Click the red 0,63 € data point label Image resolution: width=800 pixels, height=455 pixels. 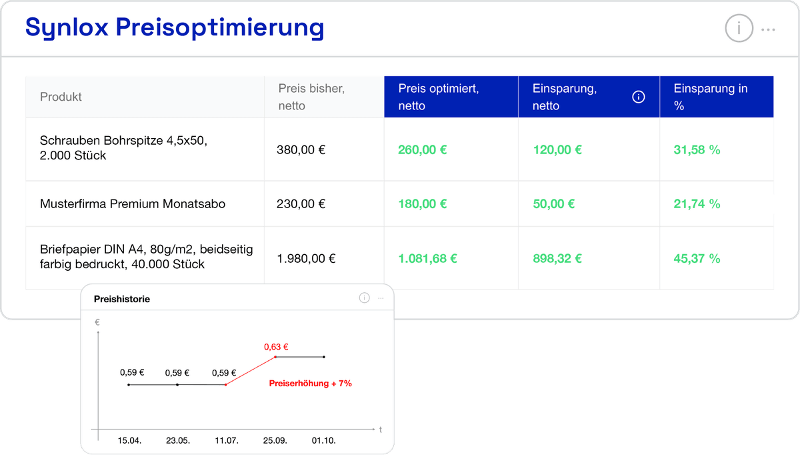(276, 347)
